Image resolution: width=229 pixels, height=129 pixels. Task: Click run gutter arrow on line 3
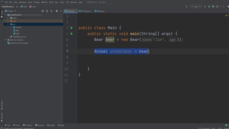pos(72,28)
